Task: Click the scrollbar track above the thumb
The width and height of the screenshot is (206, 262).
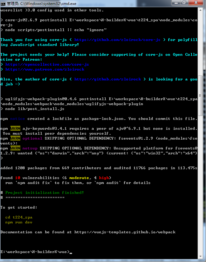Action: coord(200,43)
